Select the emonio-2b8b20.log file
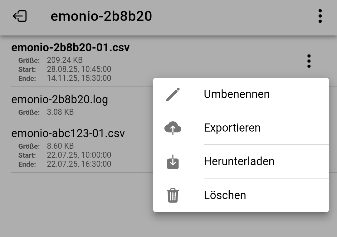 coord(60,100)
